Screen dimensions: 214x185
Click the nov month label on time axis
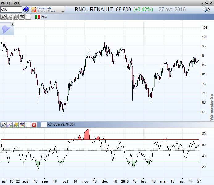(85, 181)
